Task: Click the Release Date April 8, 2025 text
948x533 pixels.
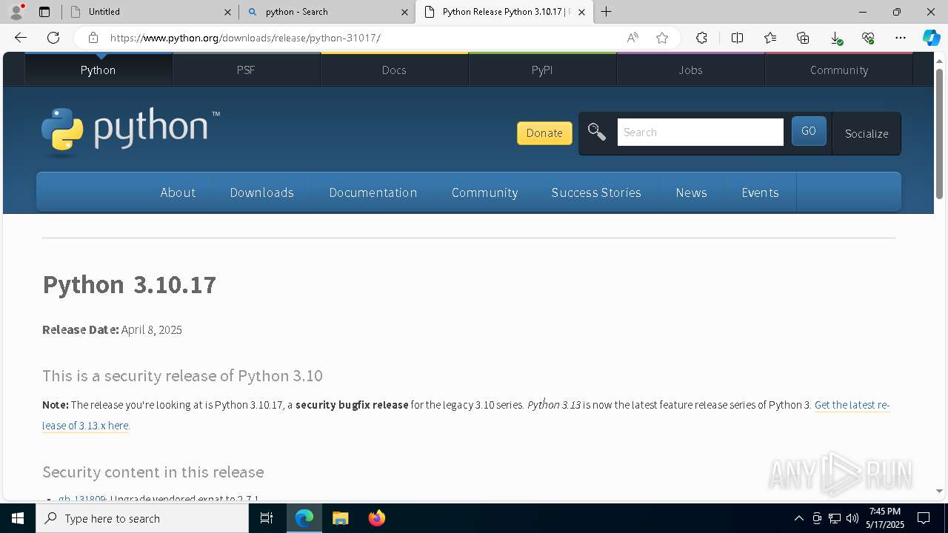Action: (112, 329)
